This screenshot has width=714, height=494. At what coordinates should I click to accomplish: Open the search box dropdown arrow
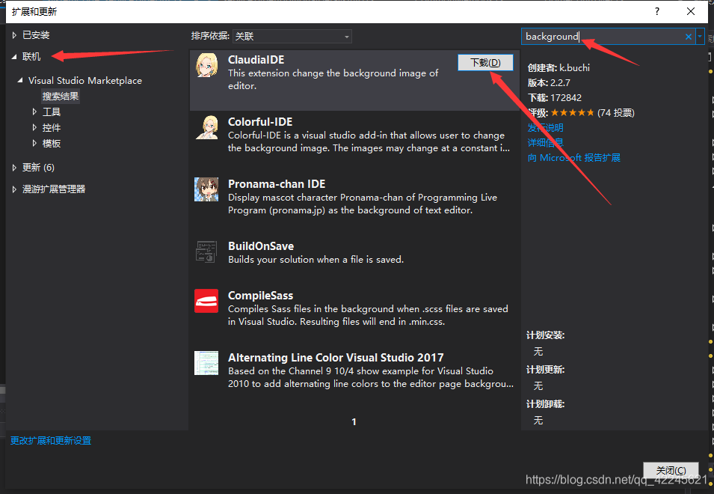(x=700, y=37)
